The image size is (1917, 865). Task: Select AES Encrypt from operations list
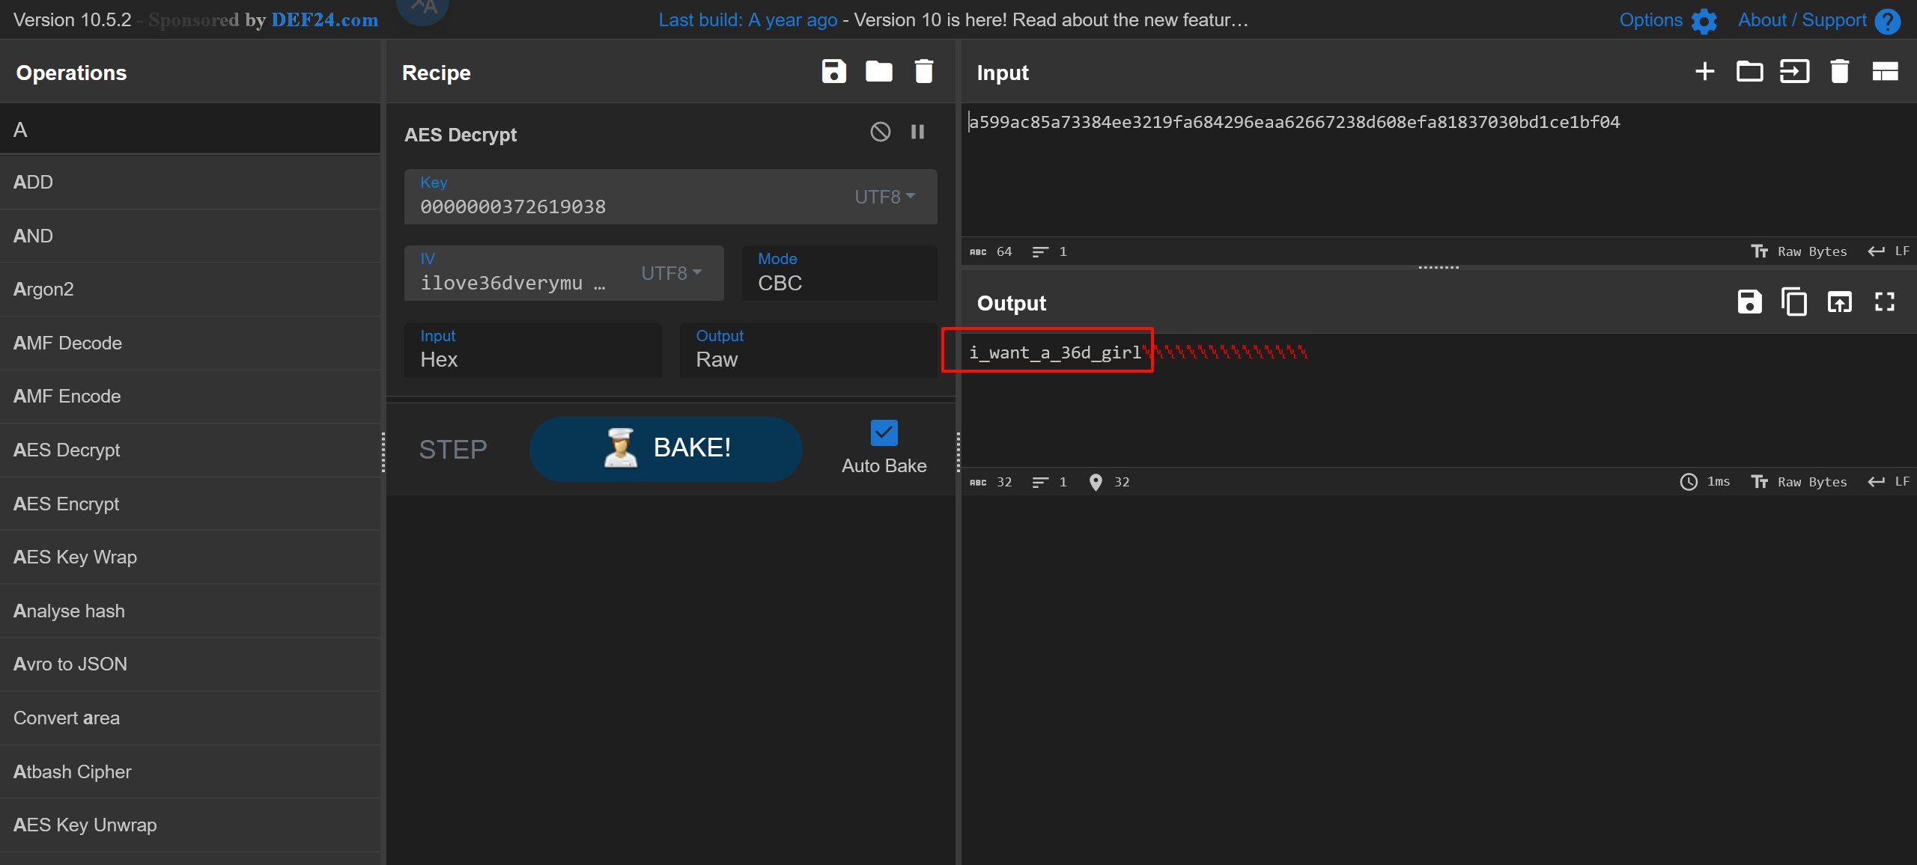point(67,504)
